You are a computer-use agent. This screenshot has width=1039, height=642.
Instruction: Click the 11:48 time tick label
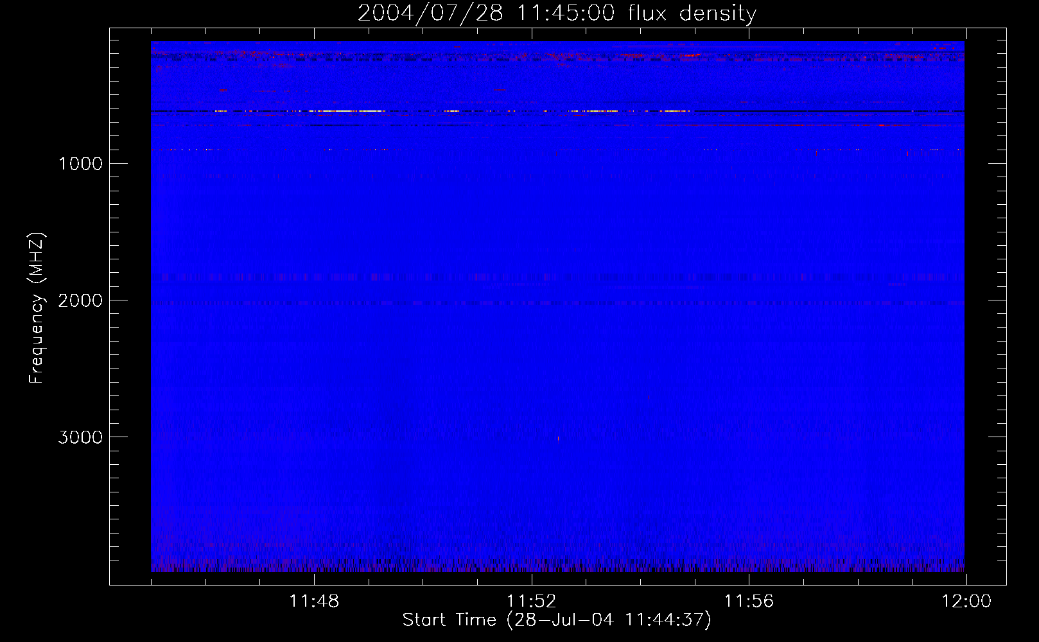click(x=314, y=602)
